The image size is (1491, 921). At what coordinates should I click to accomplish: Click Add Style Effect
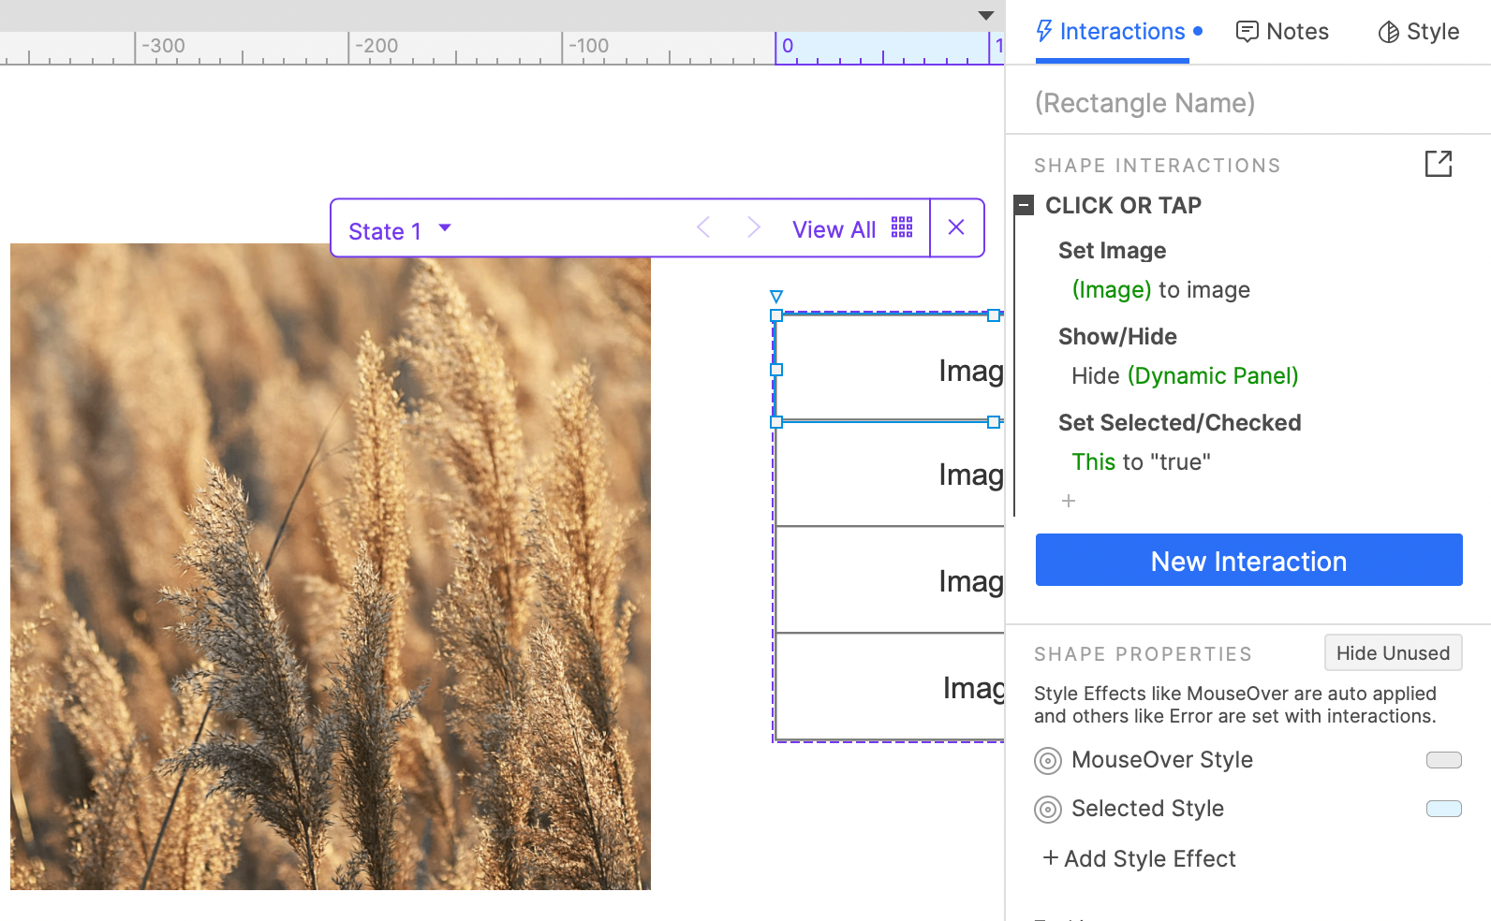pos(1140,858)
